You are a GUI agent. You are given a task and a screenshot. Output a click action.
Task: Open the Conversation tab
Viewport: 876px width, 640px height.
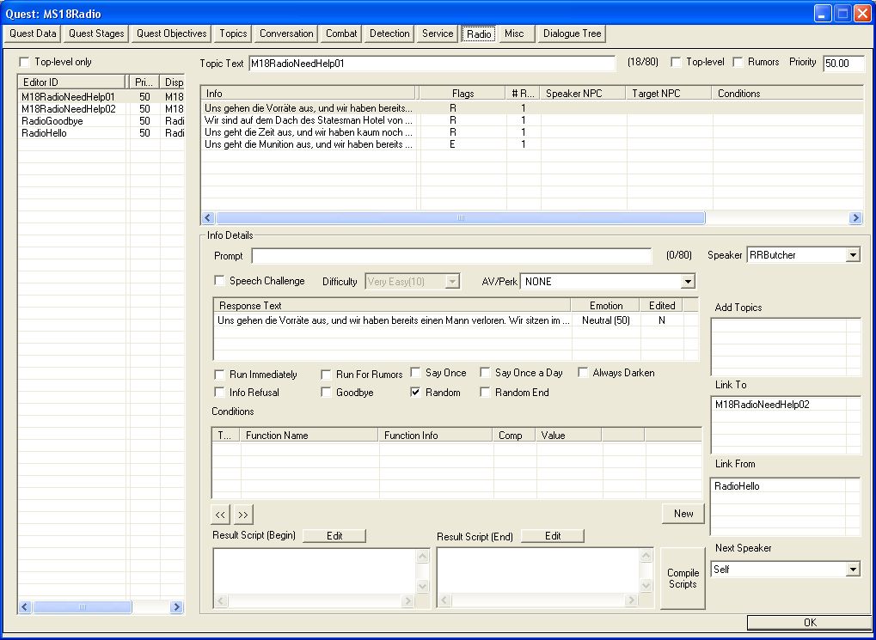[x=286, y=34]
